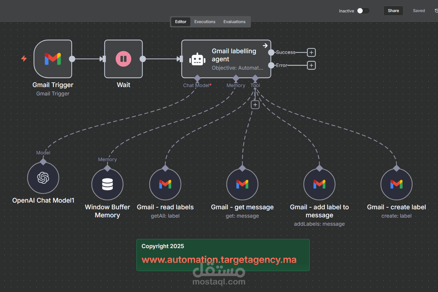Click the Chat Model diamond connector

[197, 78]
